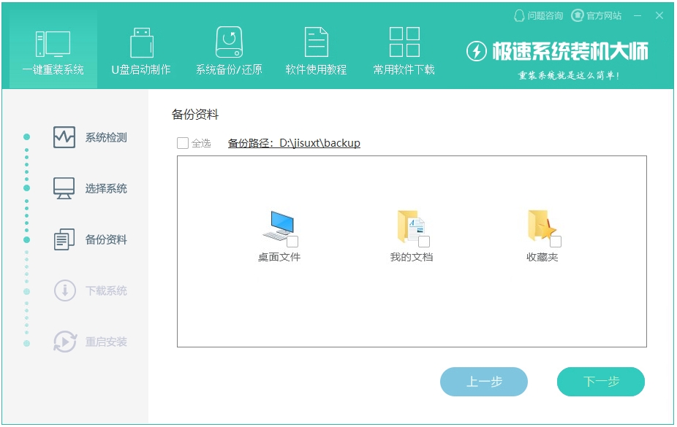
Task: Click the backup path D:\jisuxt\backup
Action: 319,143
